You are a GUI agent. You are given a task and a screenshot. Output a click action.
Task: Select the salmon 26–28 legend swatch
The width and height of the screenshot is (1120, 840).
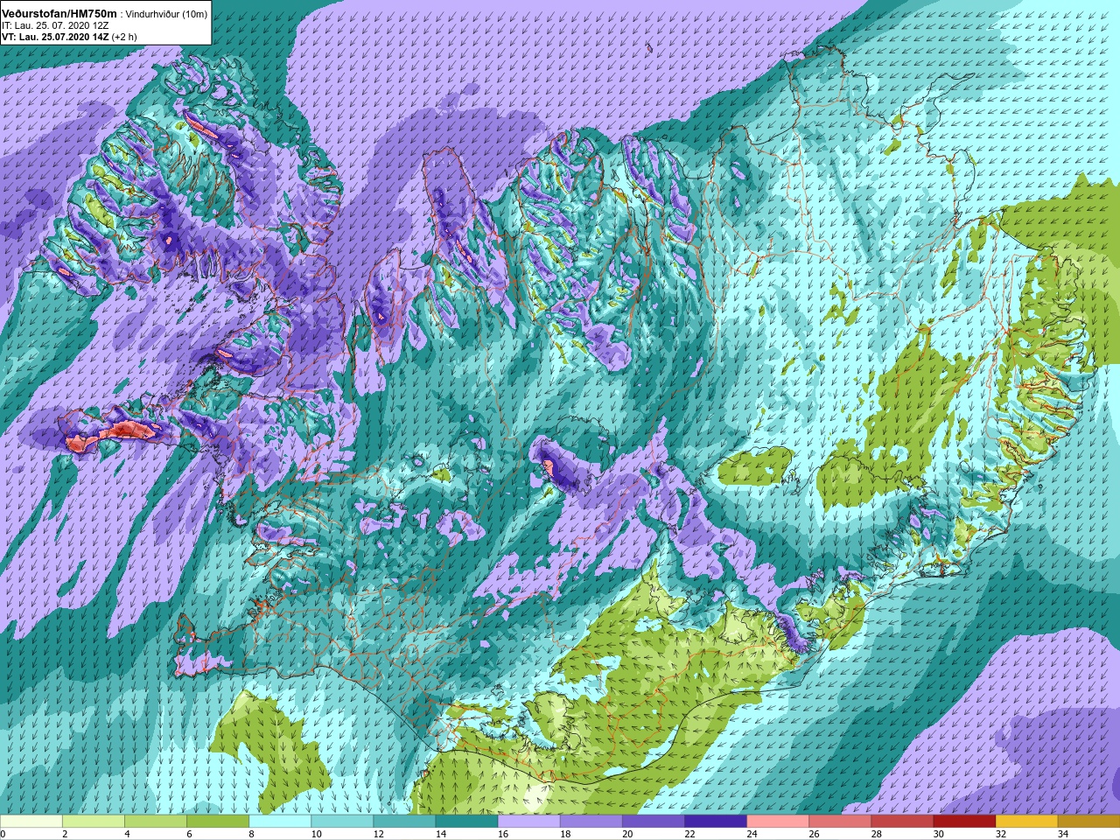point(839,822)
